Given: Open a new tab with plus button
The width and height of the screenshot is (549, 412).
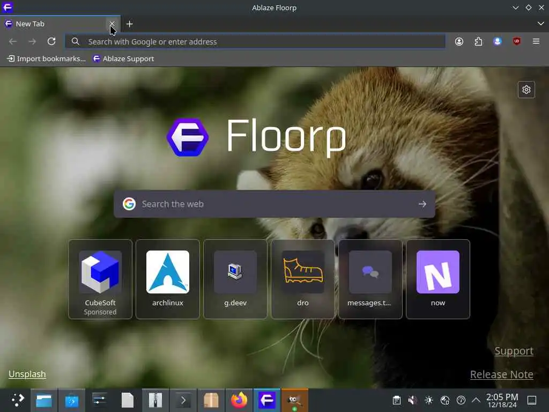Looking at the screenshot, I should (130, 24).
